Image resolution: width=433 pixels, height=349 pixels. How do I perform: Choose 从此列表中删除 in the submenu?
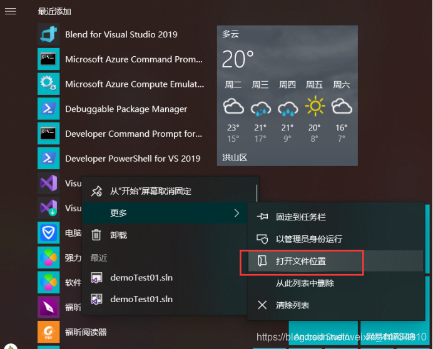click(x=336, y=283)
